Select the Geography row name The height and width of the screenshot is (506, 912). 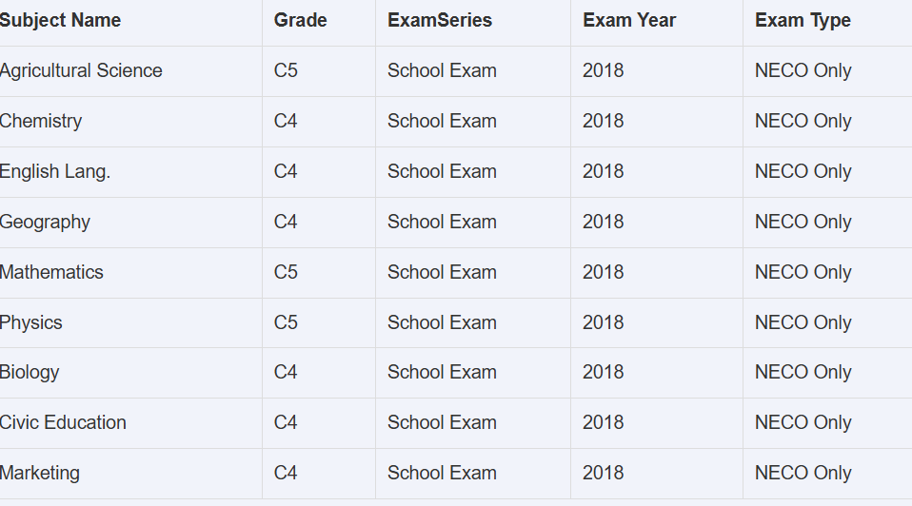coord(46,222)
